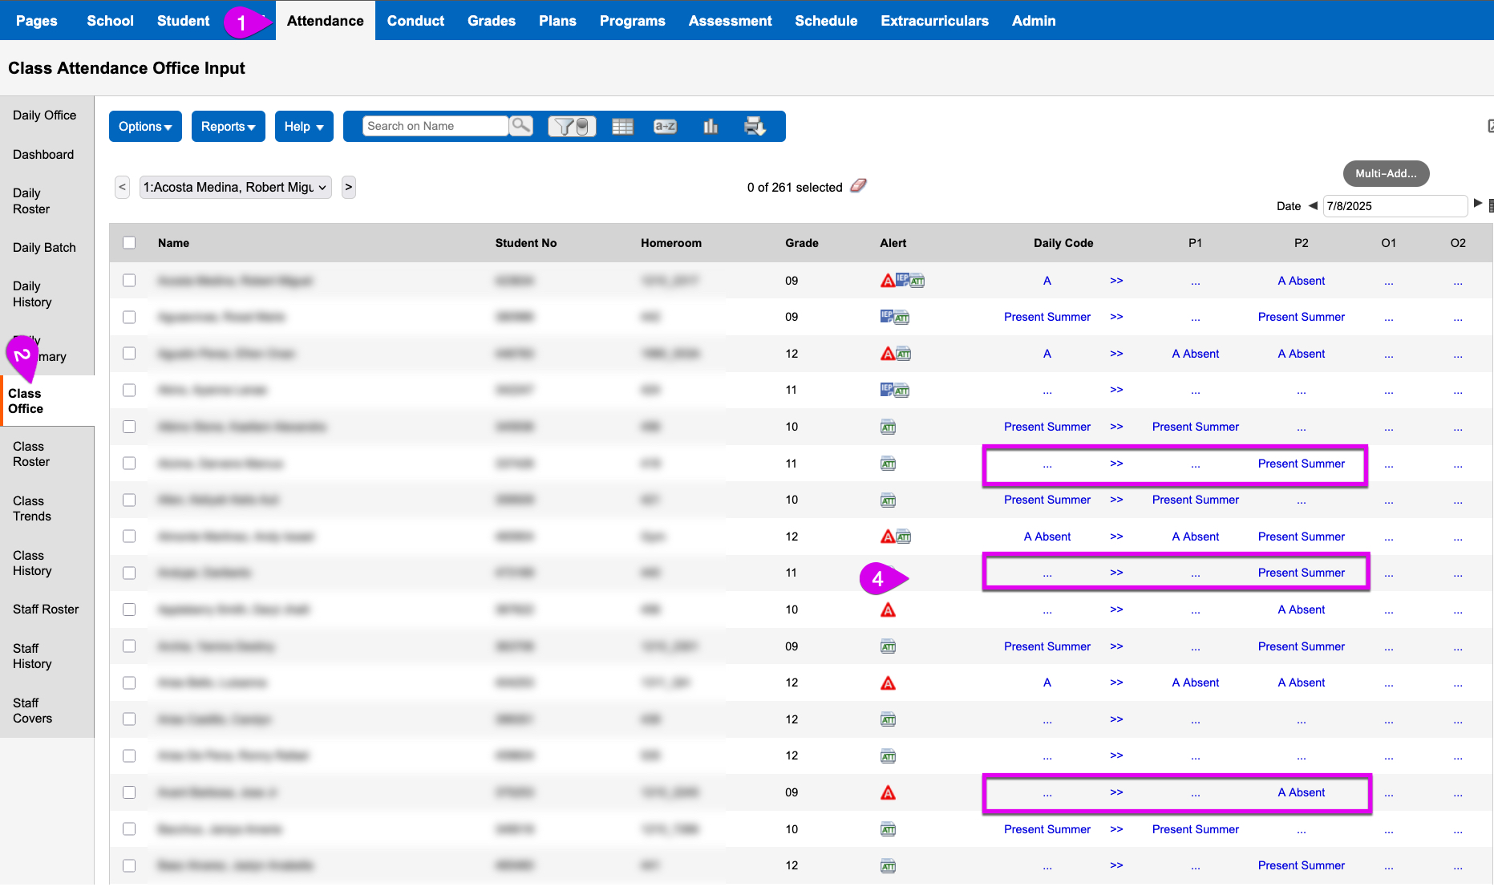Viewport: 1494px width, 887px height.
Task: Check the first student row checkbox
Action: (x=129, y=280)
